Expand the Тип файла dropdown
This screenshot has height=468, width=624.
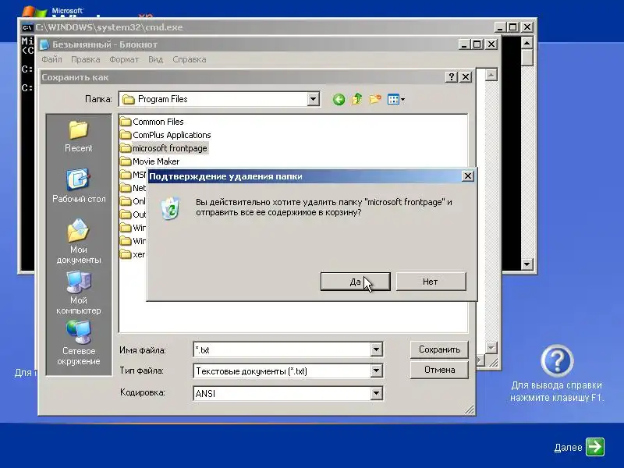point(376,371)
